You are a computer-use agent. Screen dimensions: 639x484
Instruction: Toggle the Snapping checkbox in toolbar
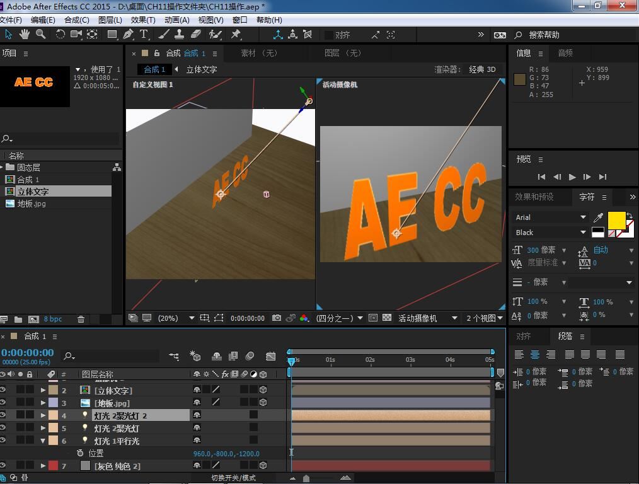328,35
